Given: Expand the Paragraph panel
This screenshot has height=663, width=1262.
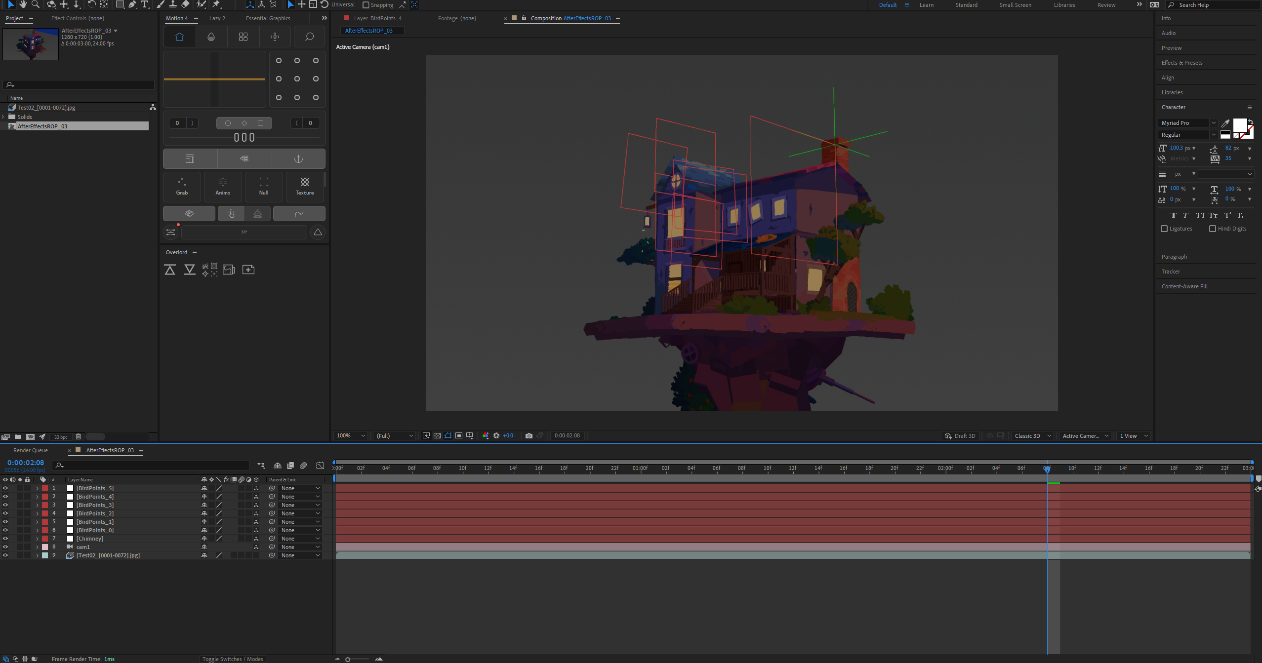Looking at the screenshot, I should point(1174,257).
